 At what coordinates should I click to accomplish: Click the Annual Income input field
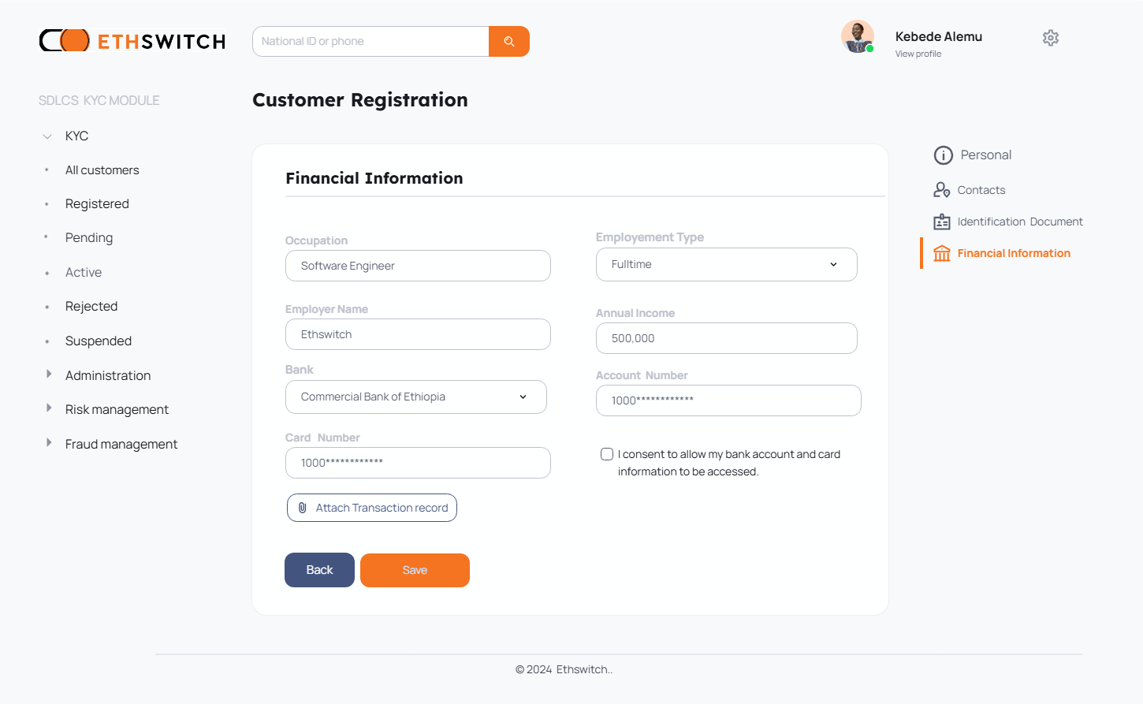726,338
